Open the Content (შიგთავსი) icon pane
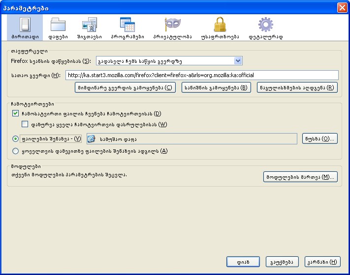350x275 pixels. click(89, 27)
